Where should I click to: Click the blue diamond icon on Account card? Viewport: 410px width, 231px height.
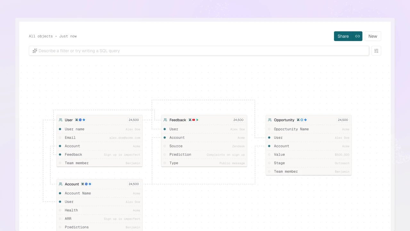point(90,184)
